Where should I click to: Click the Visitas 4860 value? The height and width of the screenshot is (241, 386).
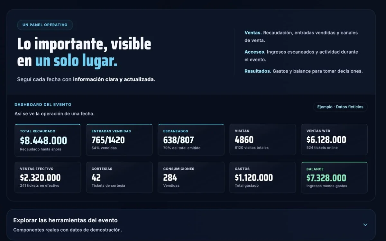244,140
